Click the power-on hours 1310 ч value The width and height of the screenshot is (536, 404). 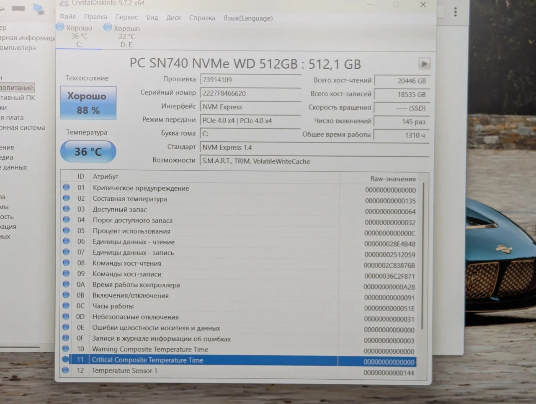(x=402, y=135)
